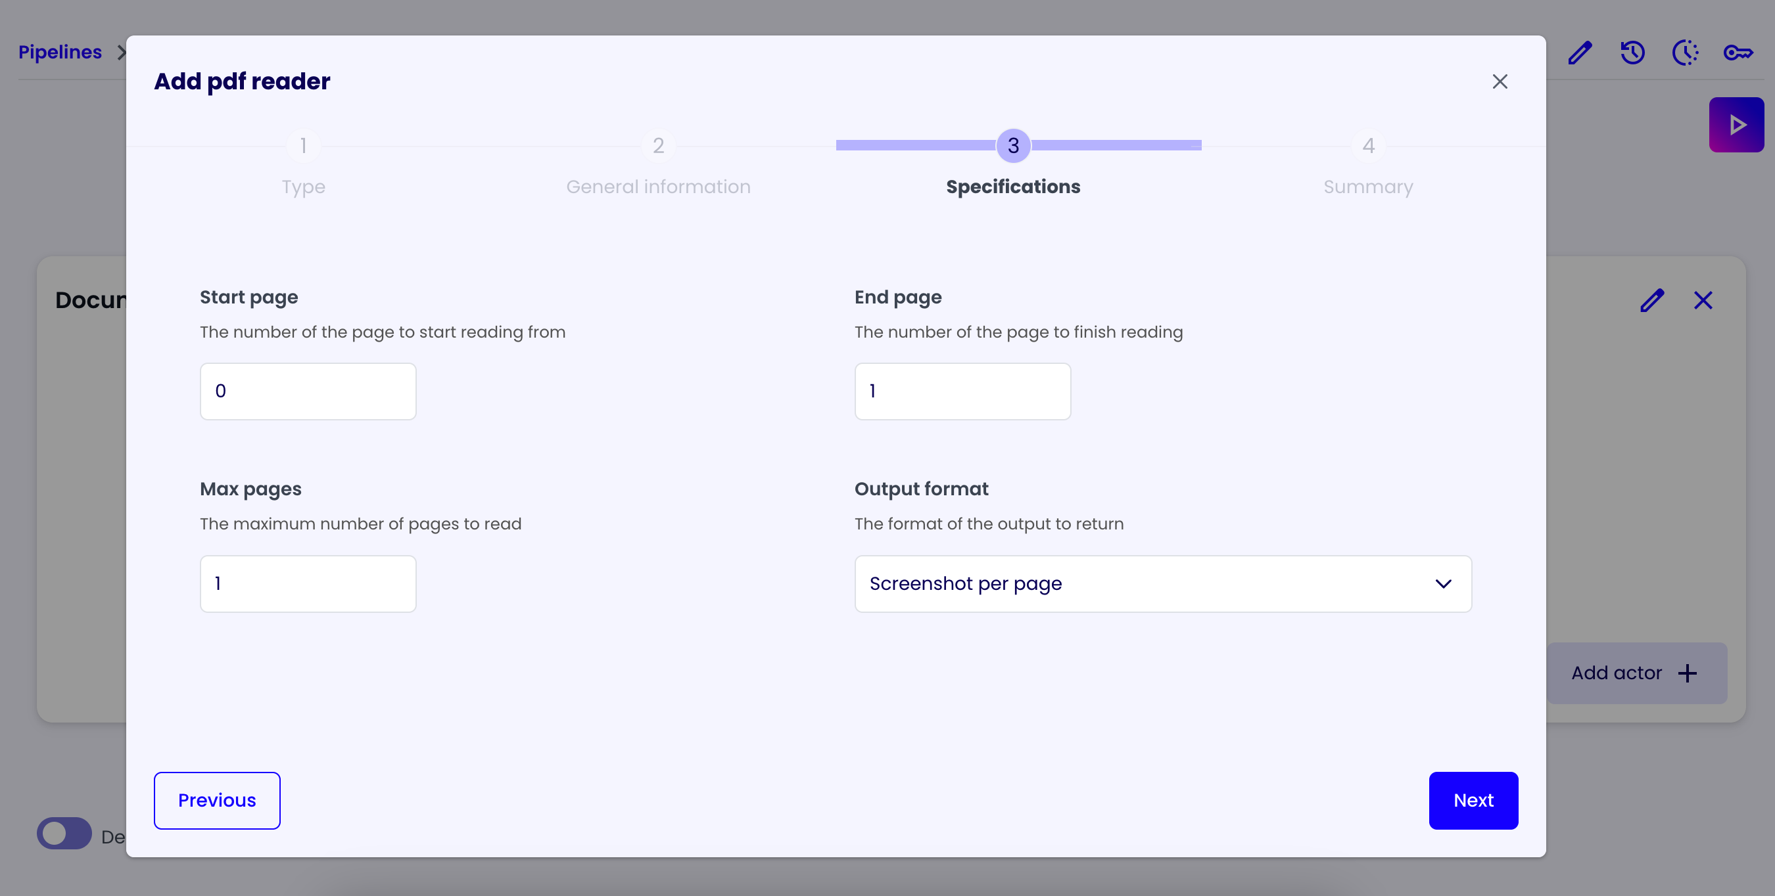Viewport: 1775px width, 896px height.
Task: Open the Pipelines breadcrumb link
Action: [x=60, y=53]
